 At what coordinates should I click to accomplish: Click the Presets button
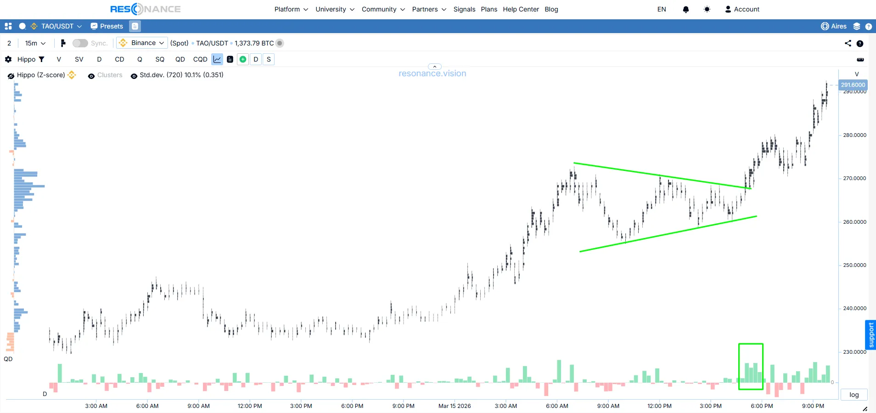click(107, 26)
